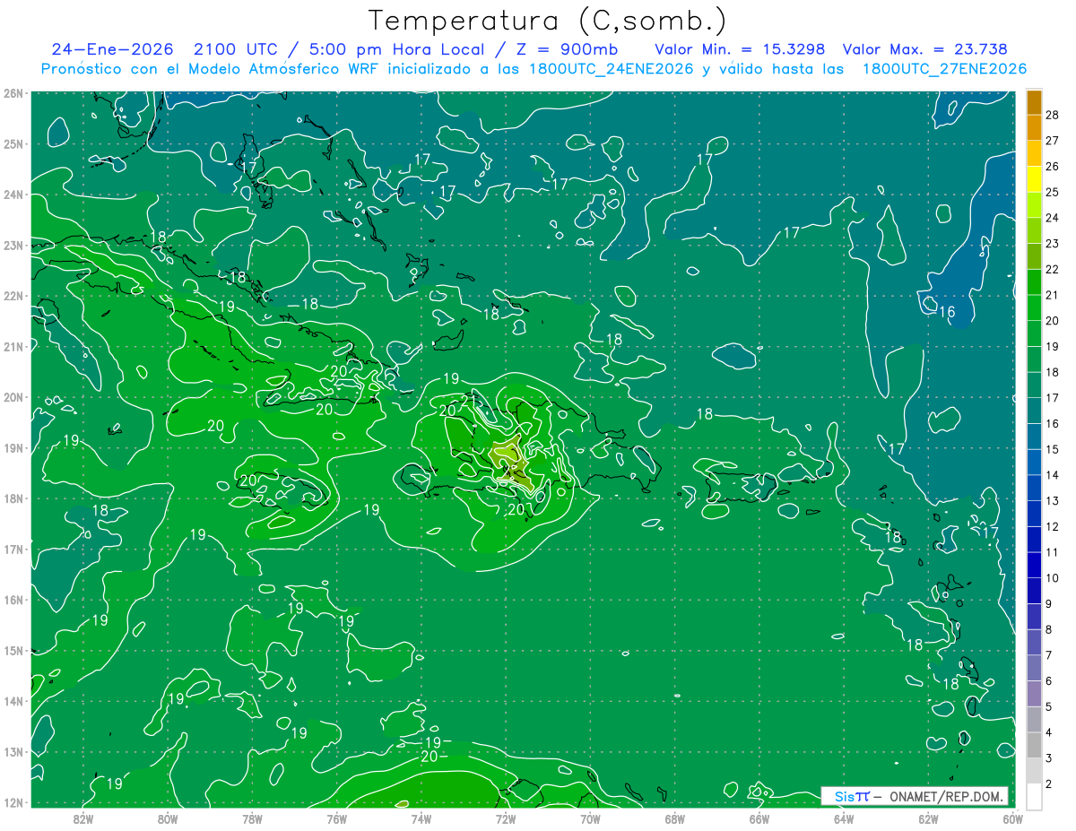Pick the white bottom band below 2

point(1034,796)
